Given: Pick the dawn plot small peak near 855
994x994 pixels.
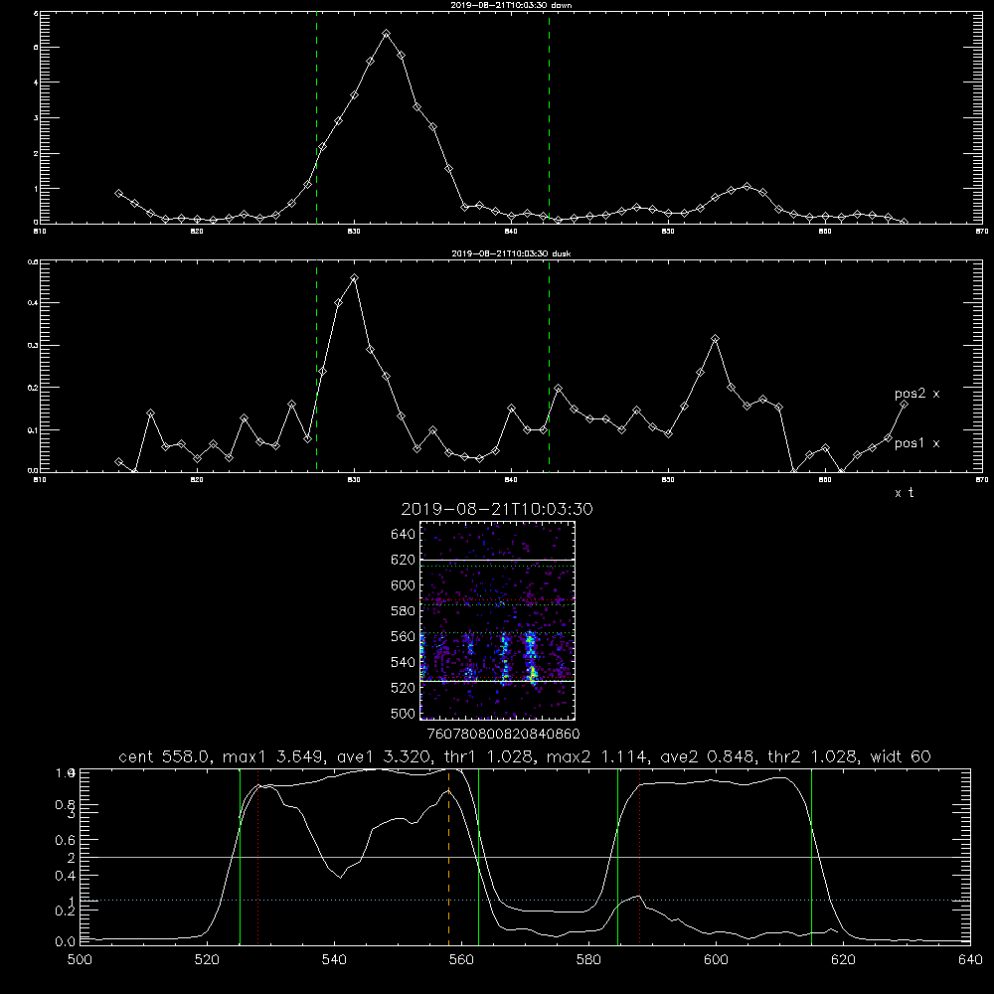Looking at the screenshot, I should pyautogui.click(x=746, y=187).
